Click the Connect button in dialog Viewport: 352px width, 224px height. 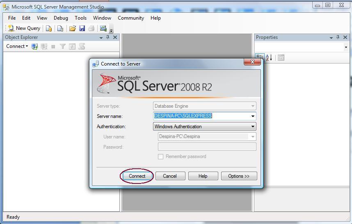(137, 176)
